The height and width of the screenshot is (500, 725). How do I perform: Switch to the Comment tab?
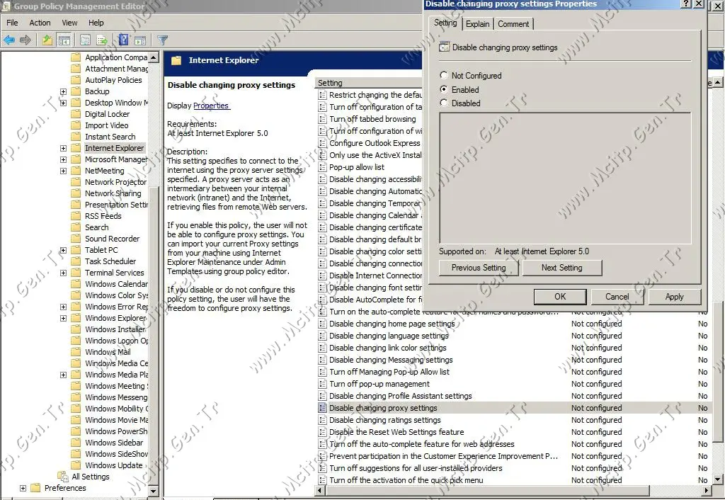point(513,24)
